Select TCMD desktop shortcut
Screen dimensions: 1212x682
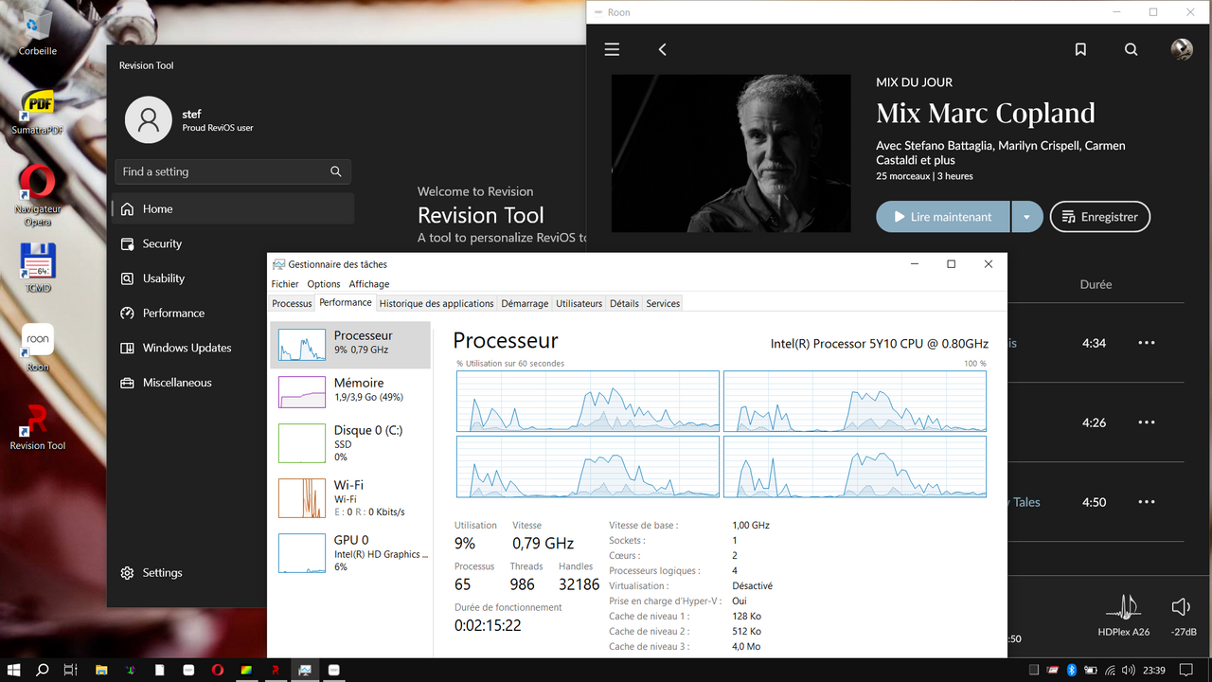[38, 268]
